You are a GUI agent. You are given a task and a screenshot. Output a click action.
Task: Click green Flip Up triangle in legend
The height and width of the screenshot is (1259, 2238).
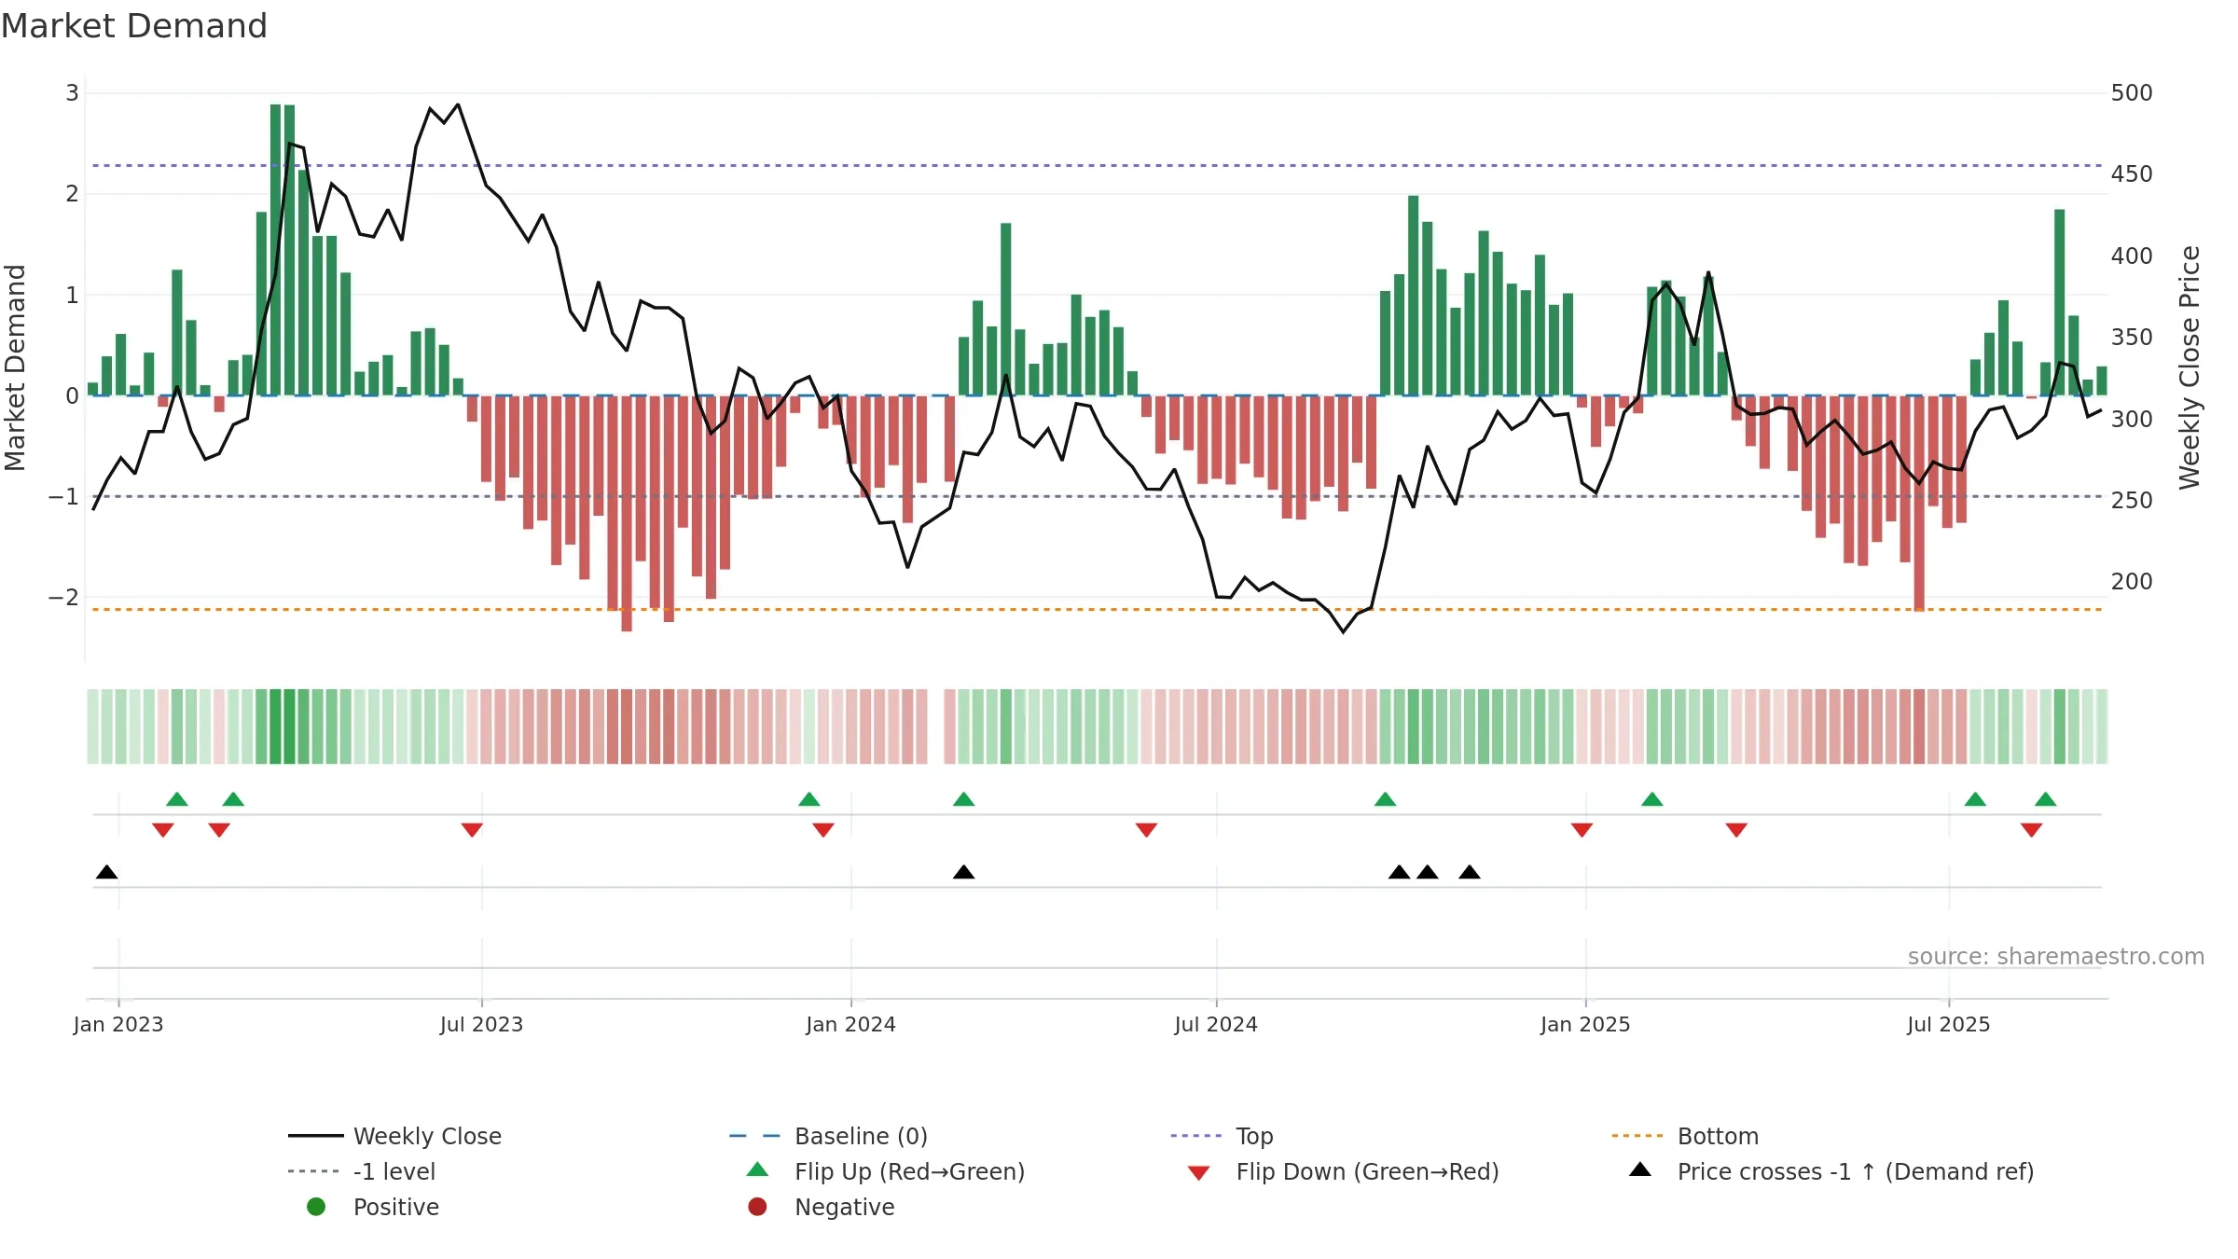coord(758,1169)
